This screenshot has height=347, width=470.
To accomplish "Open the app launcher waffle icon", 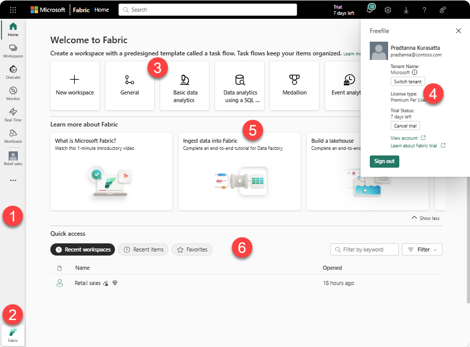I will pos(13,10).
